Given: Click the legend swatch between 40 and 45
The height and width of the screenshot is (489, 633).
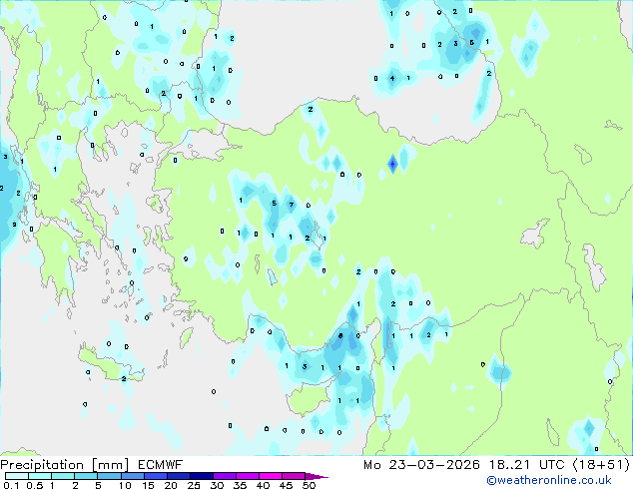Looking at the screenshot, I should 271,476.
